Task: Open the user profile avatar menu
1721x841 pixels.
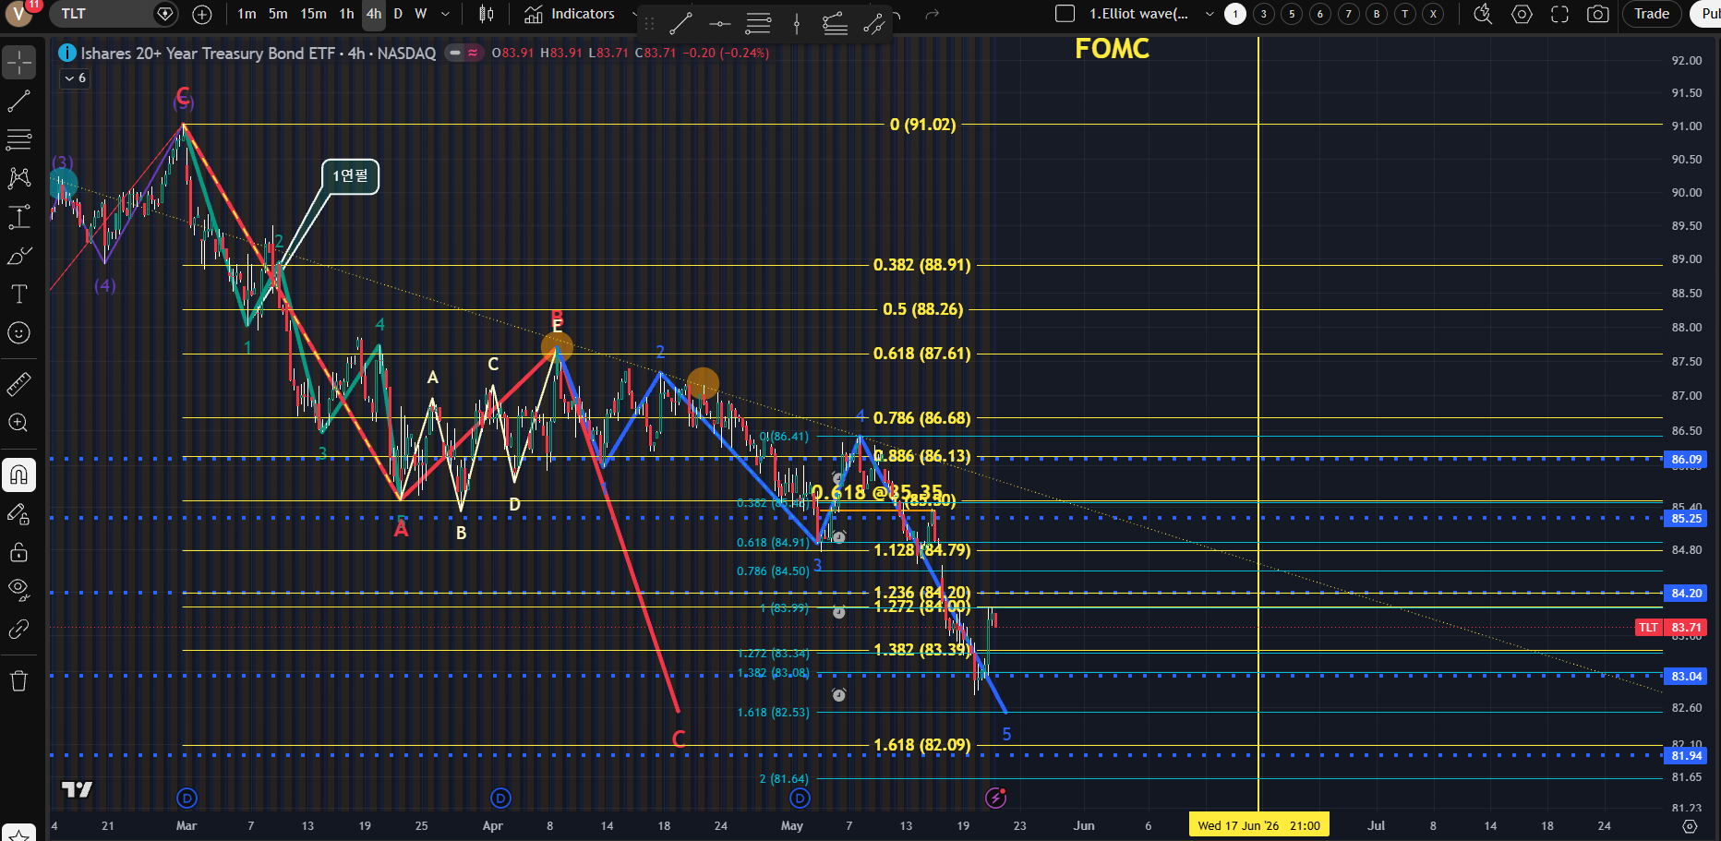Action: tap(19, 13)
